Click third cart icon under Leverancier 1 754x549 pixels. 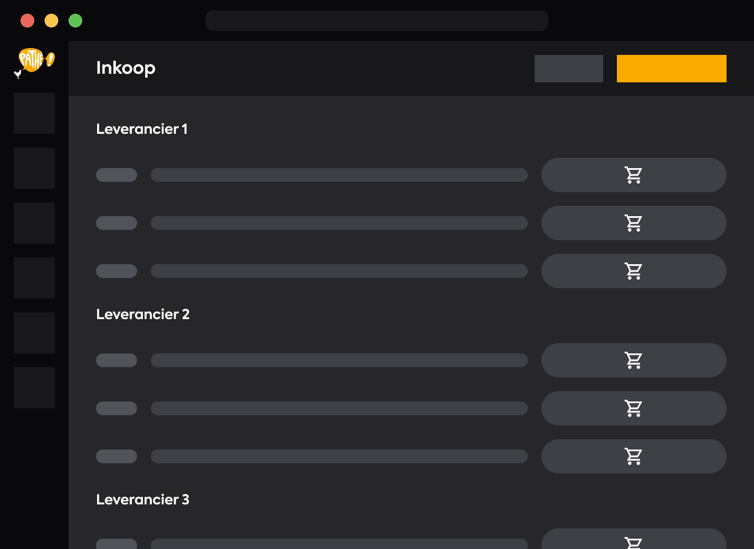633,271
